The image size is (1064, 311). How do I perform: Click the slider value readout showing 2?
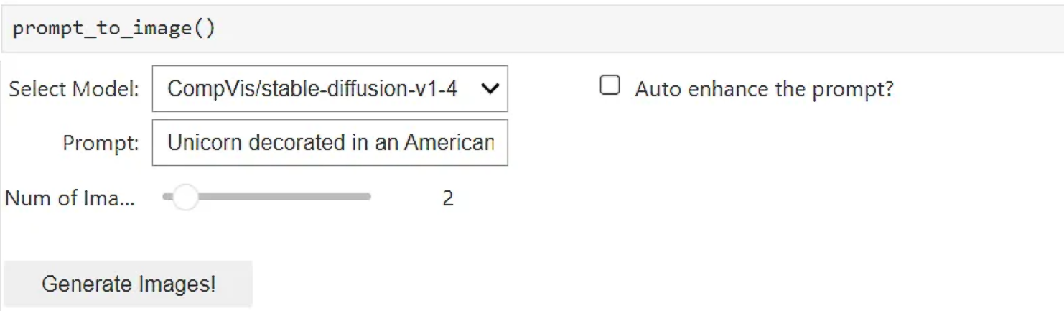[448, 198]
